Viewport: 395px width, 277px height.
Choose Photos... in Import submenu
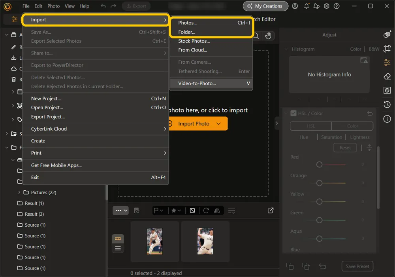(211, 23)
